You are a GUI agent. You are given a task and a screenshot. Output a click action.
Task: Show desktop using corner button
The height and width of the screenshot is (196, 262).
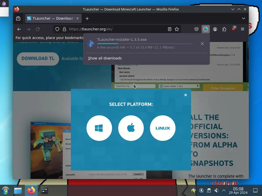pos(255,190)
